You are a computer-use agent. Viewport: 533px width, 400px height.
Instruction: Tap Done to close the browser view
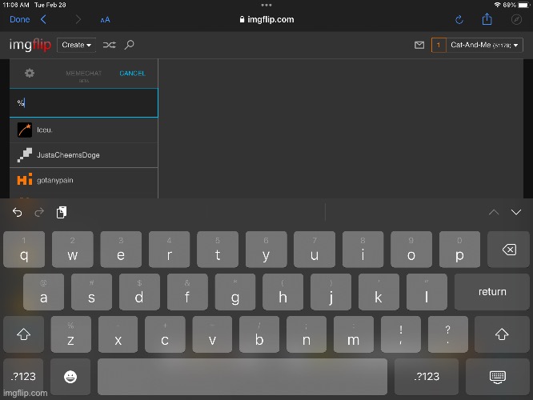(x=20, y=19)
